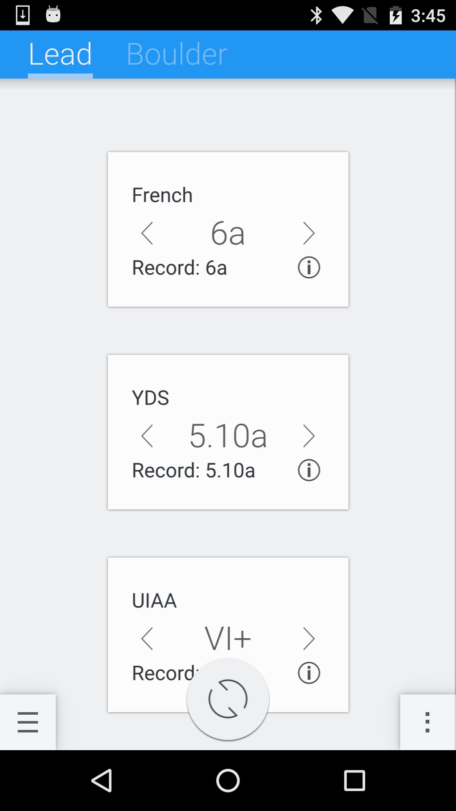
Task: Open the info icon on French card
Action: point(309,267)
